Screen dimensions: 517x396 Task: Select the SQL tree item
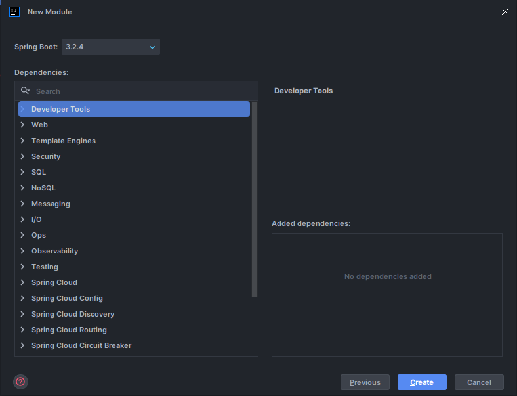tap(39, 172)
